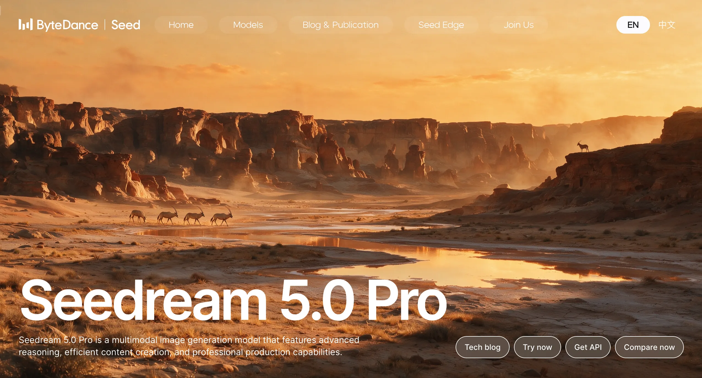The height and width of the screenshot is (378, 702).
Task: Switch language to 中文
Action: pos(667,25)
